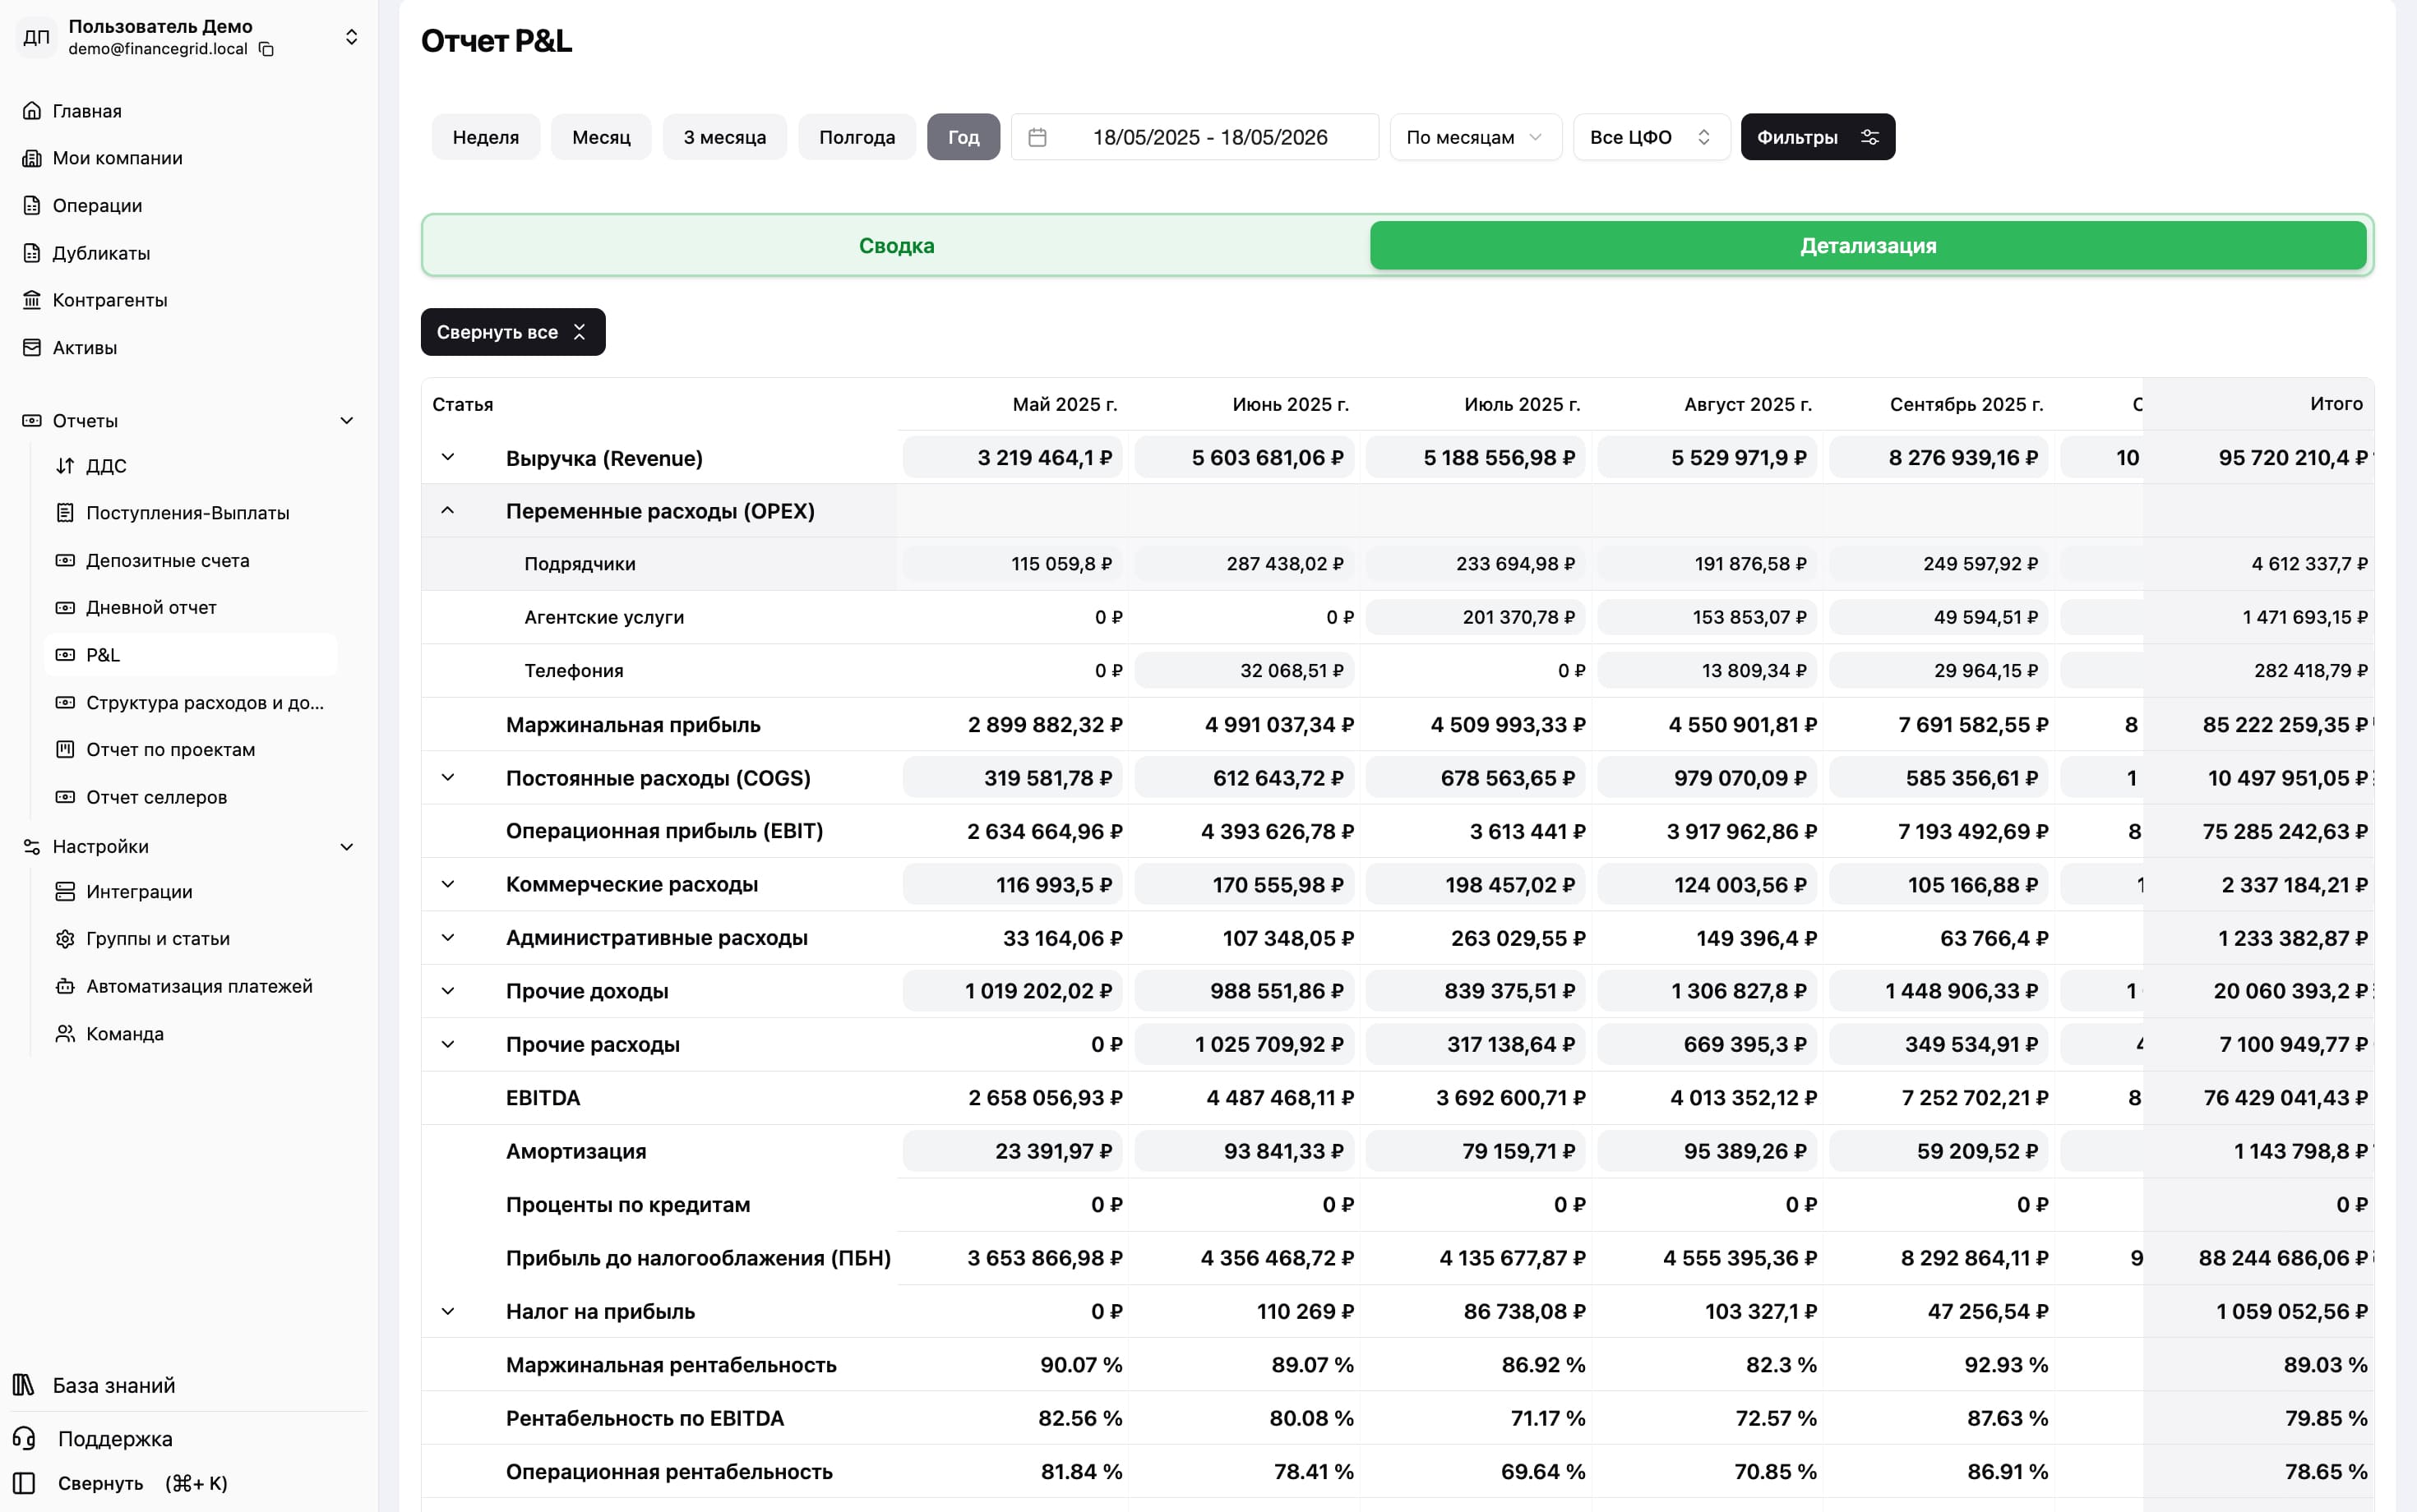Open the ДДС report link
Screen dimensions: 2417x1512
click(106, 466)
